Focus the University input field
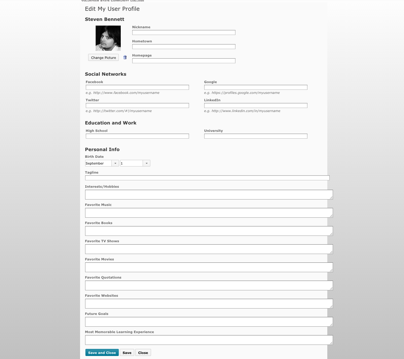Image resolution: width=404 pixels, height=359 pixels. 256,136
